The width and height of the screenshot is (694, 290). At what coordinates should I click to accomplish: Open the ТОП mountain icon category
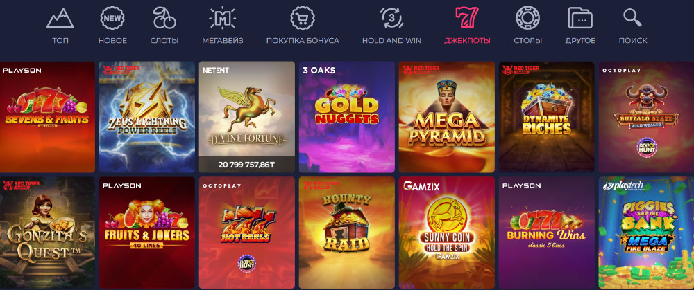(60, 19)
